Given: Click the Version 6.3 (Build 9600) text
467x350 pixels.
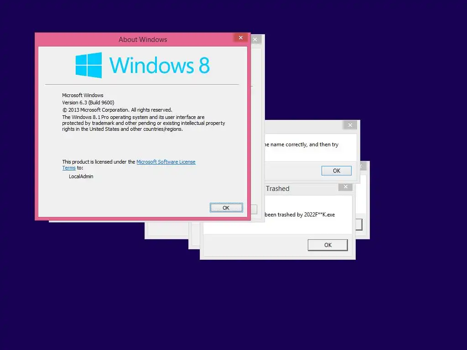Looking at the screenshot, I should coord(88,103).
